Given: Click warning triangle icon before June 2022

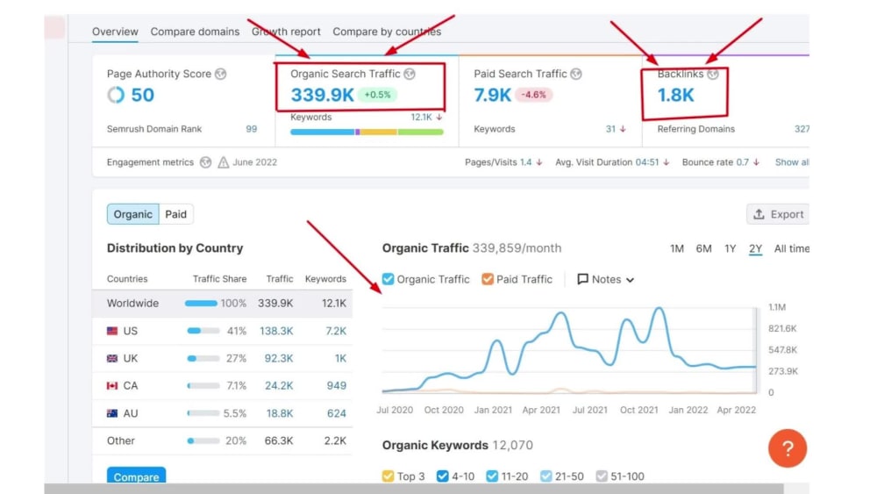Looking at the screenshot, I should (x=223, y=162).
